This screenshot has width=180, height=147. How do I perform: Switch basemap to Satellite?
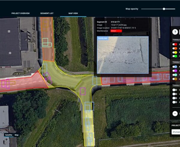point(9,135)
